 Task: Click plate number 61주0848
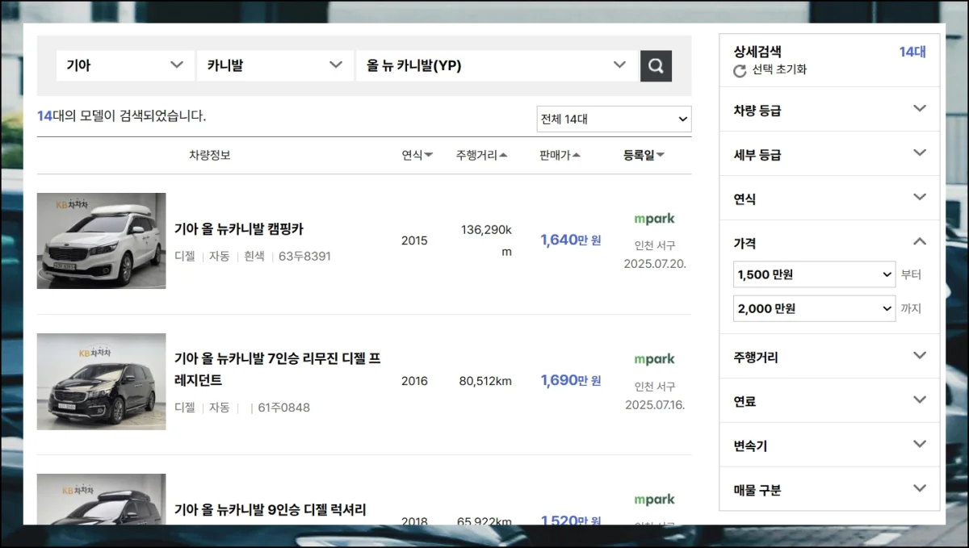(283, 408)
